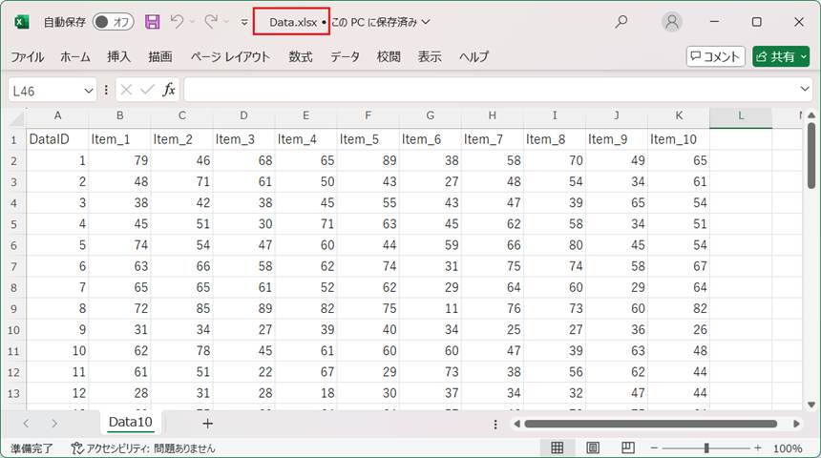Click the green 共有 button
Viewport: 821px width, 458px height.
pos(780,56)
